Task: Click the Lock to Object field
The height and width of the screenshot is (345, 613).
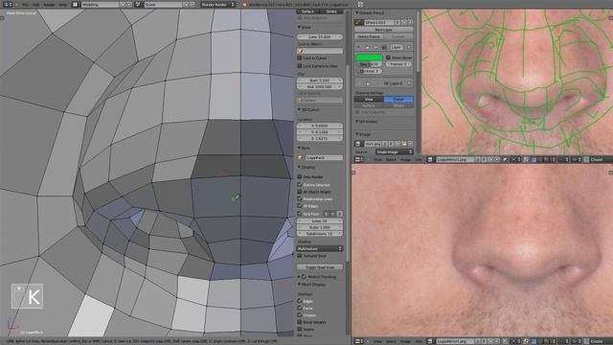Action: coord(320,51)
